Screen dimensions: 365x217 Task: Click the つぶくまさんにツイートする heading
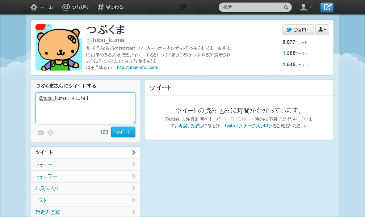tap(66, 86)
